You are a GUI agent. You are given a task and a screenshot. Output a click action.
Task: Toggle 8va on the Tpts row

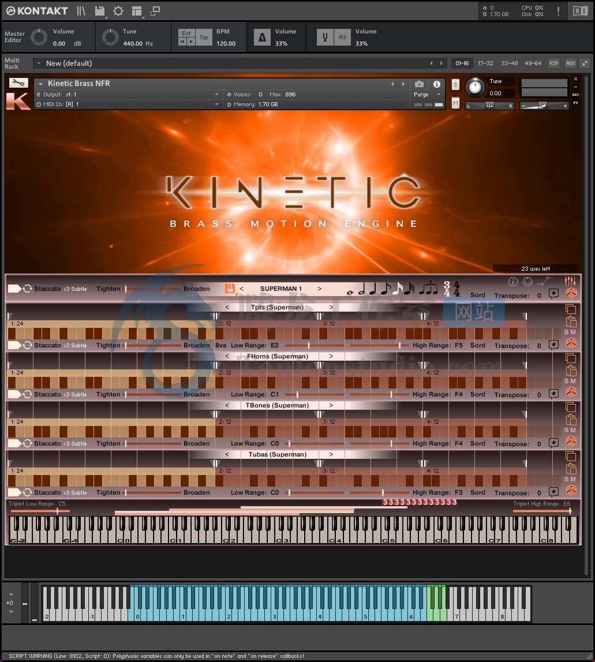(x=221, y=345)
